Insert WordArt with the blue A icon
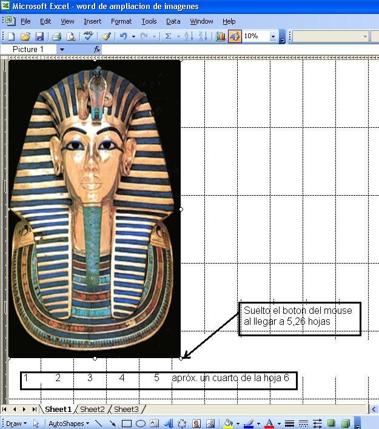 (169, 424)
